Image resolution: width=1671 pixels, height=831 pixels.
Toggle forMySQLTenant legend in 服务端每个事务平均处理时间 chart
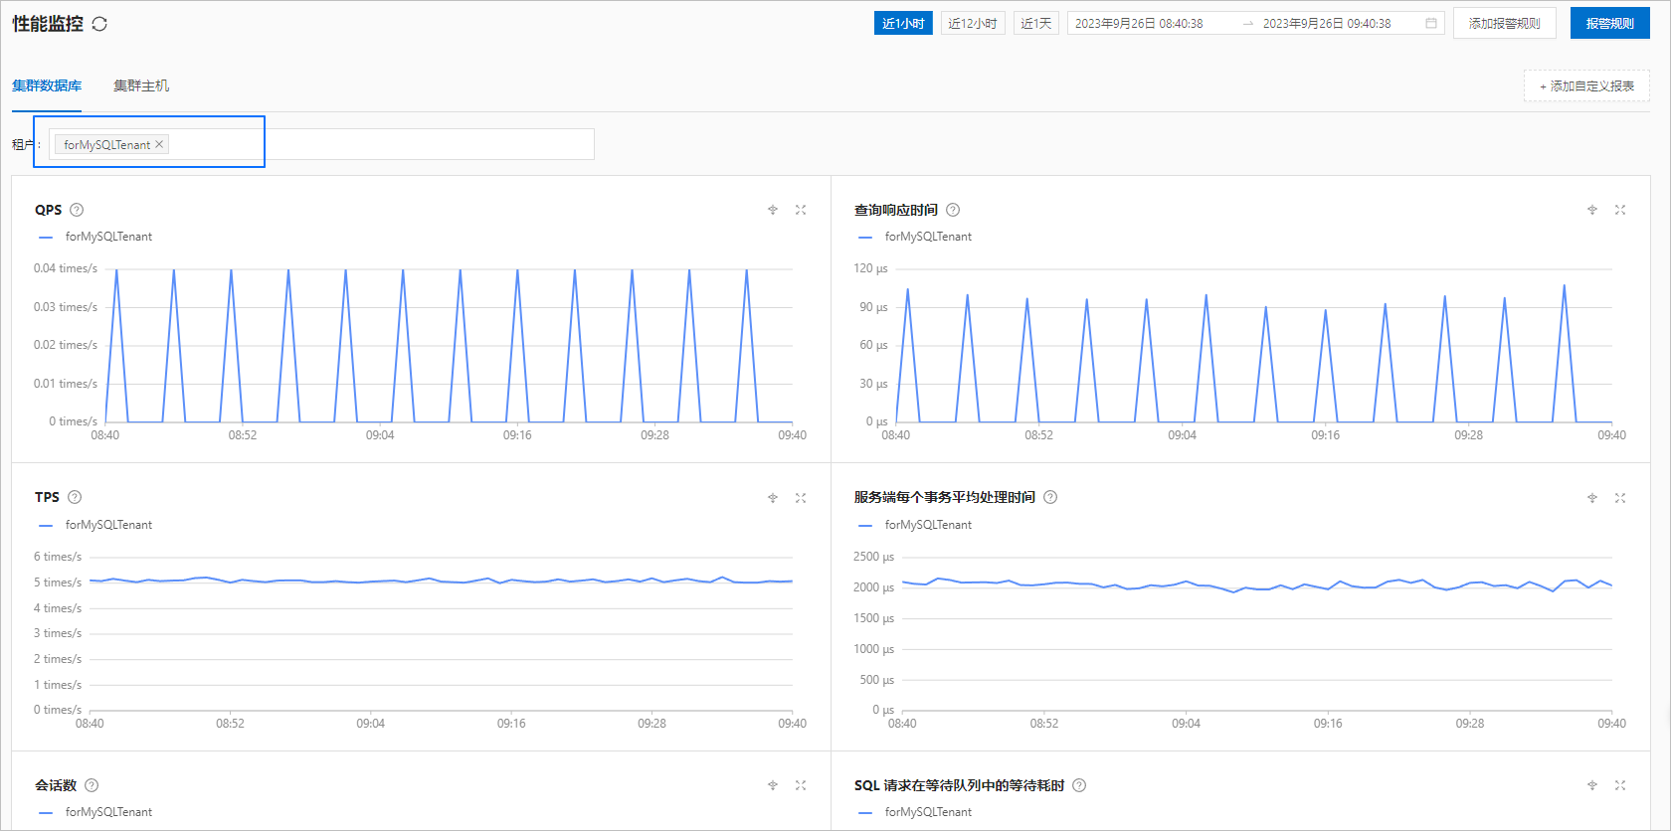pyautogui.click(x=915, y=525)
